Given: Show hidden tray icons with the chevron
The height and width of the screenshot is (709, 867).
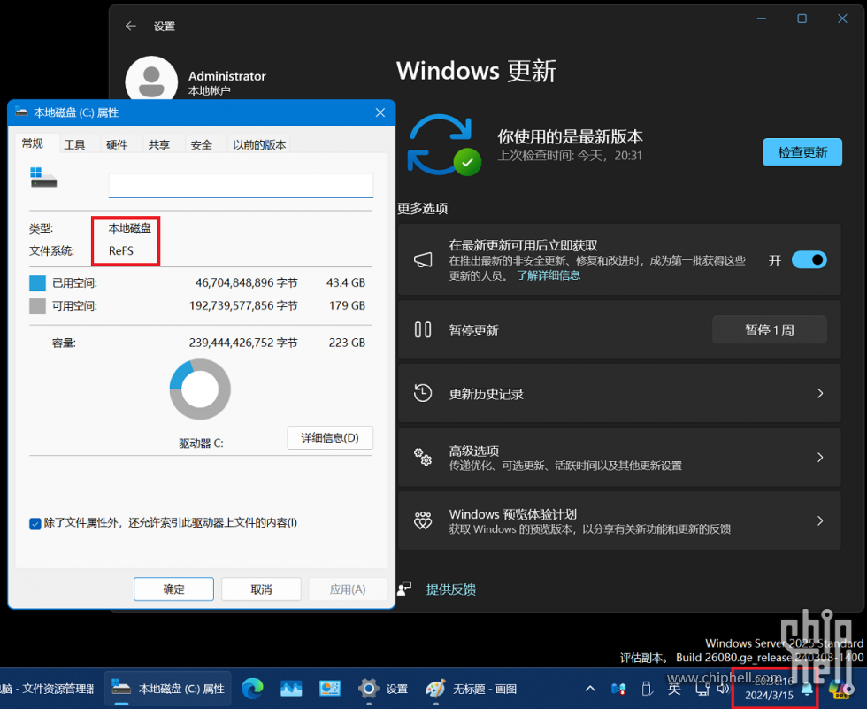Looking at the screenshot, I should 590,690.
